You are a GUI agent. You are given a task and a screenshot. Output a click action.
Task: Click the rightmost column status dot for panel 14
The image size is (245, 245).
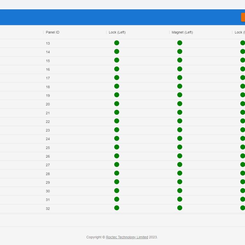[x=242, y=52]
